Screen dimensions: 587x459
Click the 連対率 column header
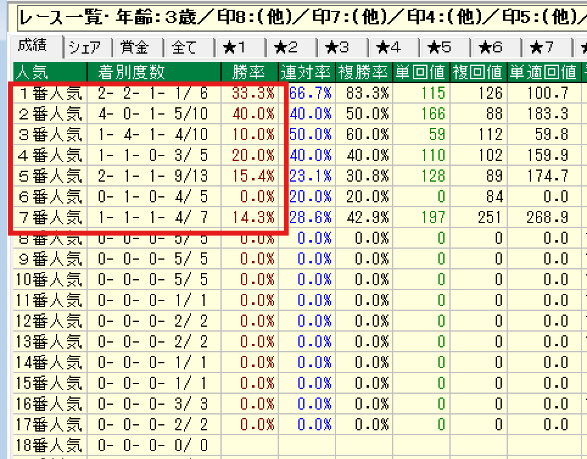tap(306, 72)
